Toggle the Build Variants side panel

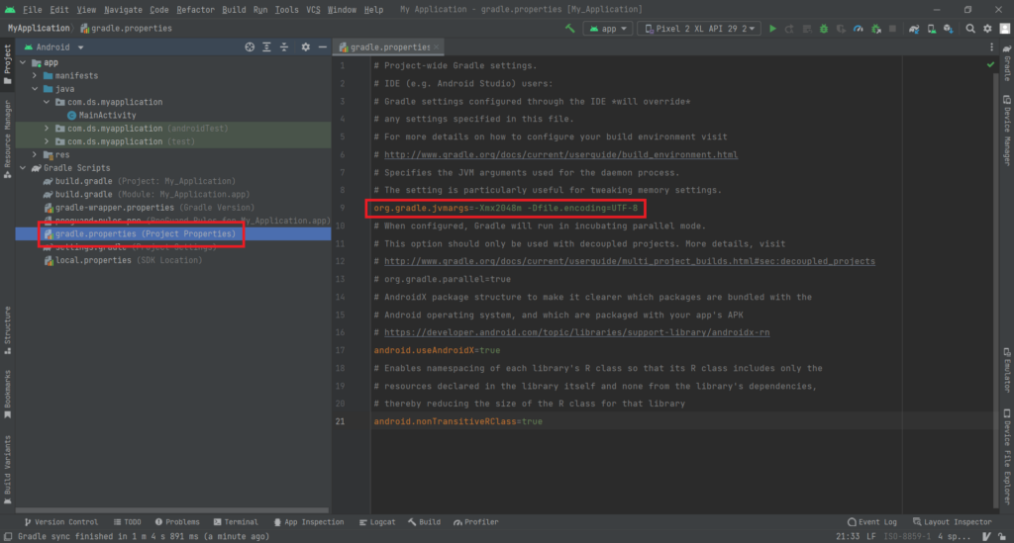pyautogui.click(x=7, y=470)
